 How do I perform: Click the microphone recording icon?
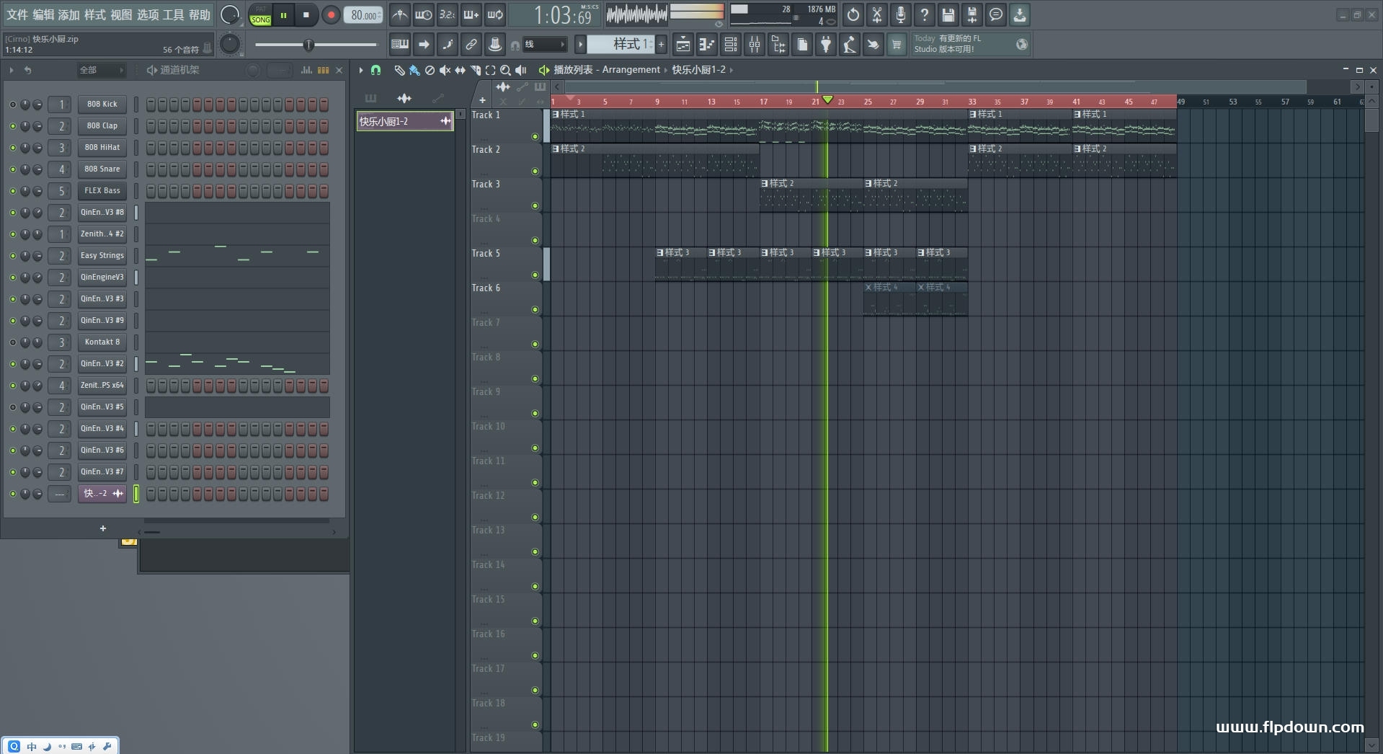click(x=900, y=14)
